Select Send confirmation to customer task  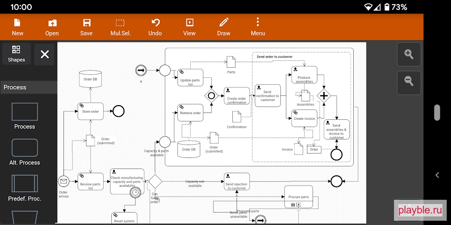[x=268, y=95]
